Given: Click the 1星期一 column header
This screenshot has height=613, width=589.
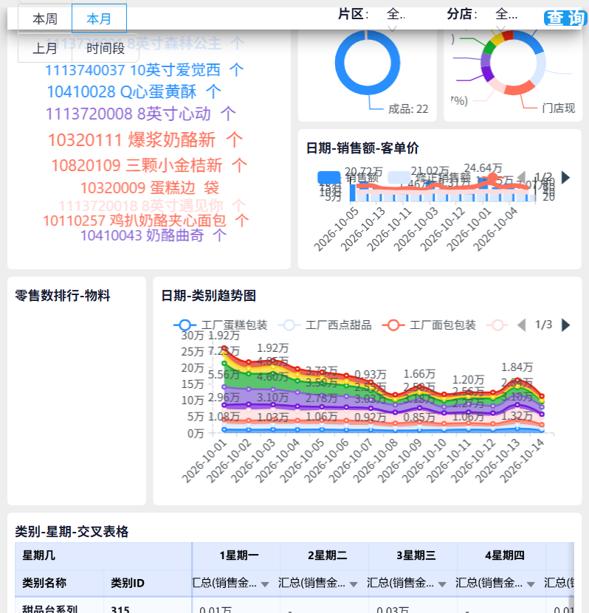Looking at the screenshot, I should (236, 555).
